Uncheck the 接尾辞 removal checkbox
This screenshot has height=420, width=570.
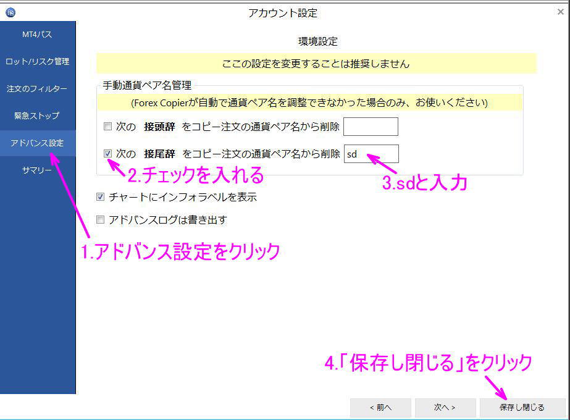pyautogui.click(x=107, y=154)
